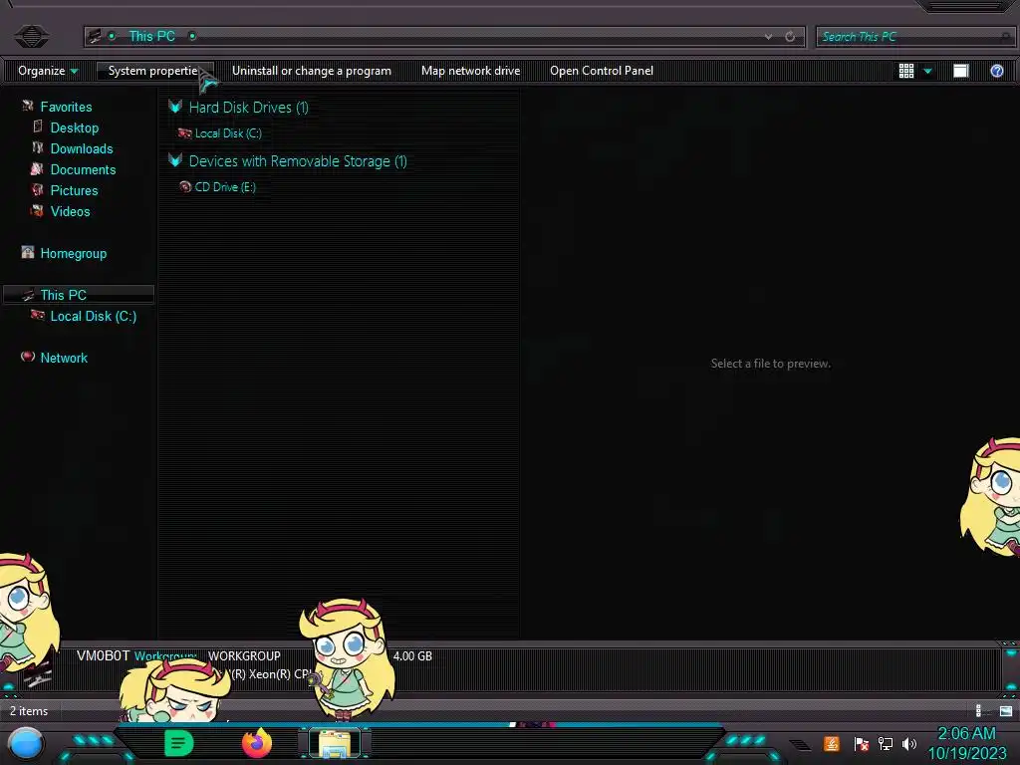
Task: Select Homegroup in the navigation pane
Action: pyautogui.click(x=73, y=253)
